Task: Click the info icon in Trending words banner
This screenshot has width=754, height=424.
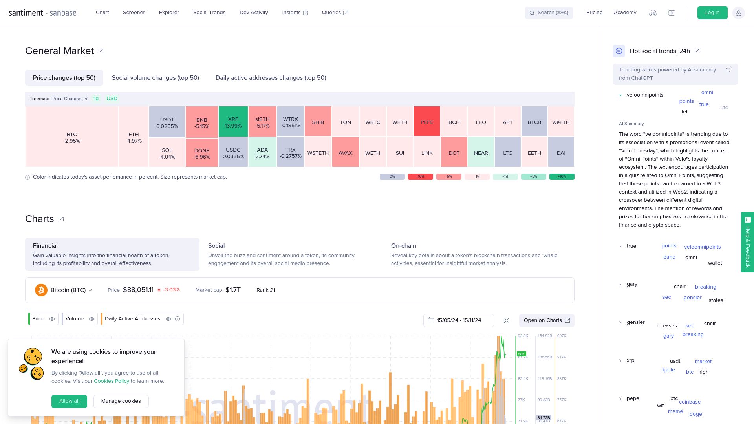Action: pyautogui.click(x=728, y=70)
